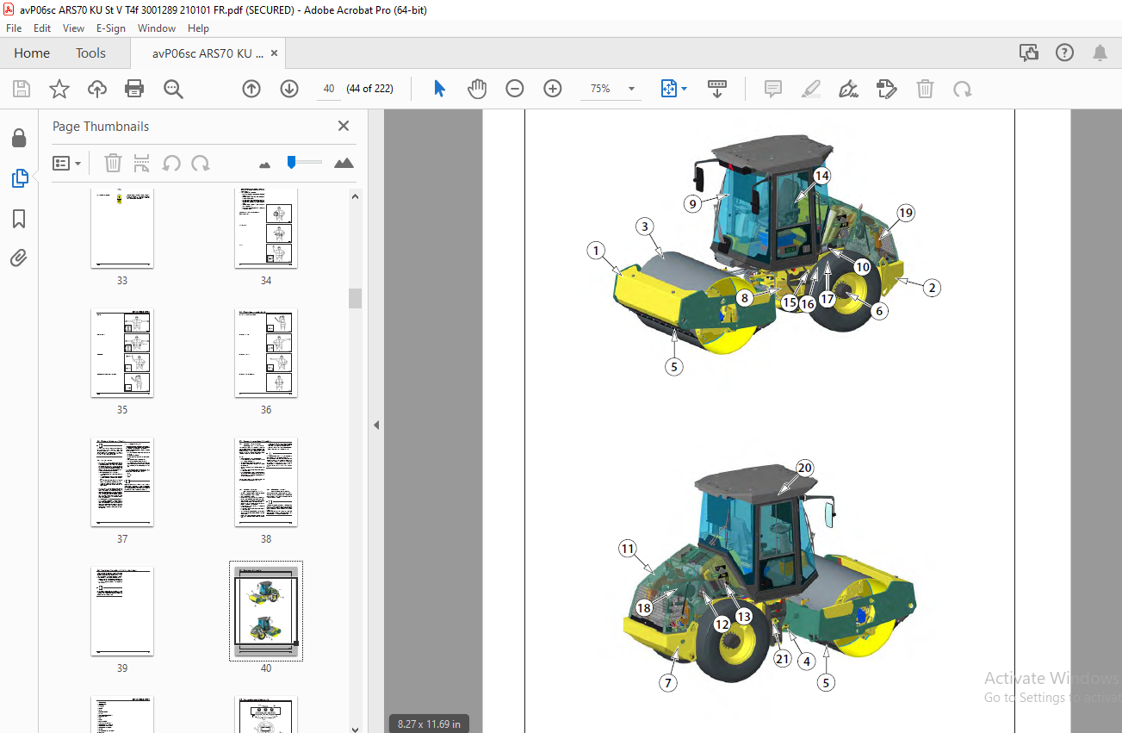The height and width of the screenshot is (733, 1122).
Task: Open the share screen icon at top right
Action: click(x=1029, y=53)
